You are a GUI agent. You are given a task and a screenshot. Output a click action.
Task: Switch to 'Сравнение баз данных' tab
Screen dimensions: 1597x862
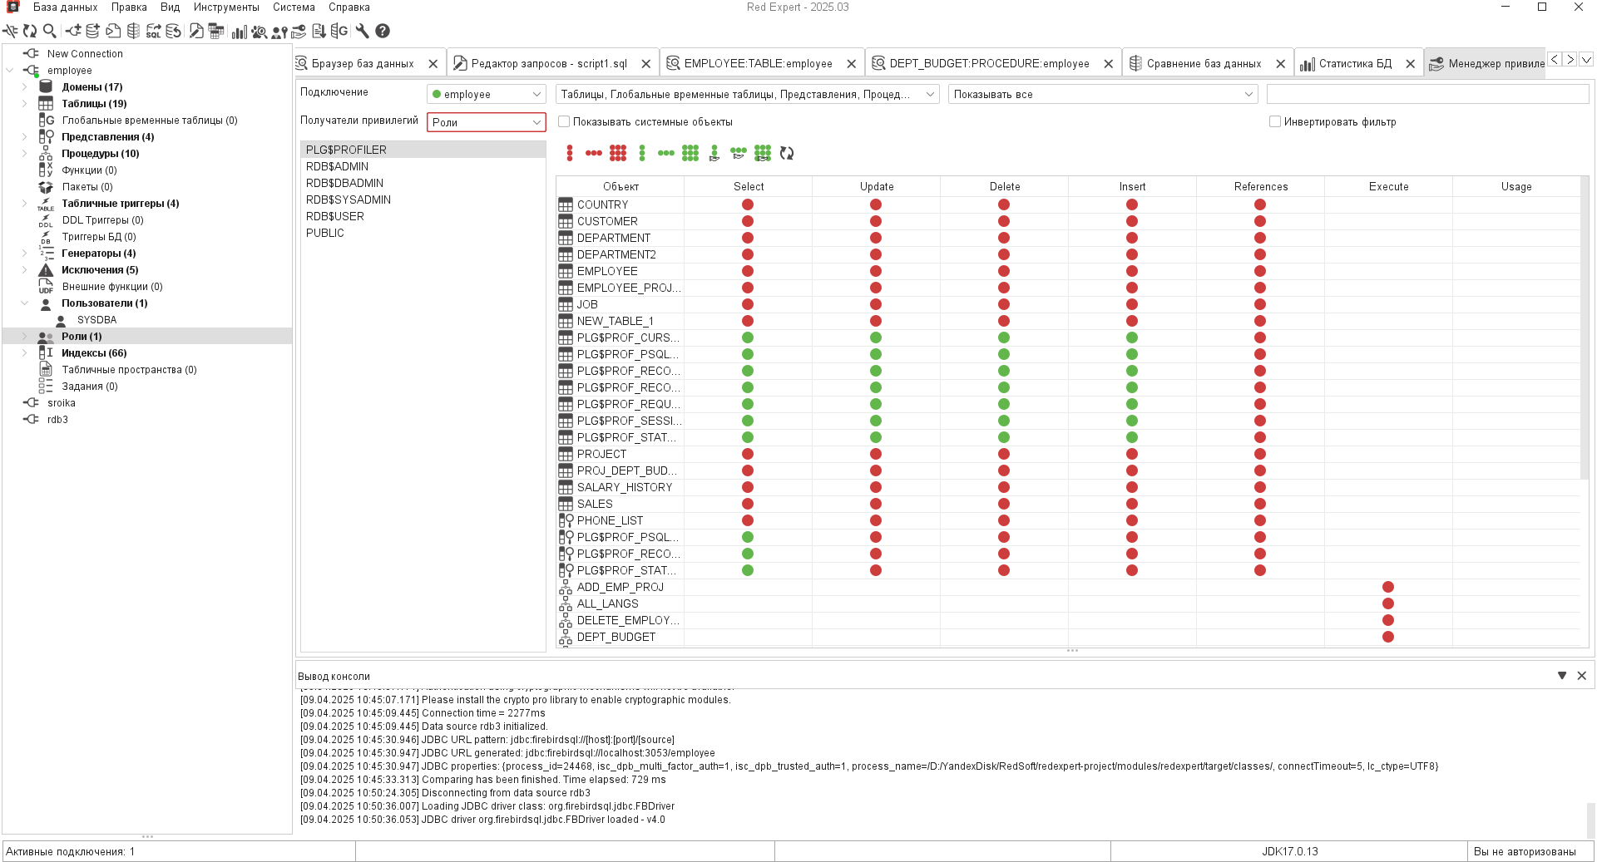click(1203, 63)
